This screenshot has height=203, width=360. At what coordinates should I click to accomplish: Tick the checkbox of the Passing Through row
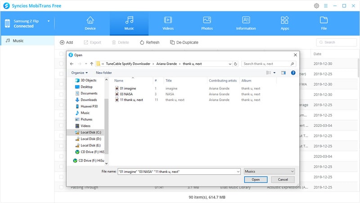pos(61,187)
